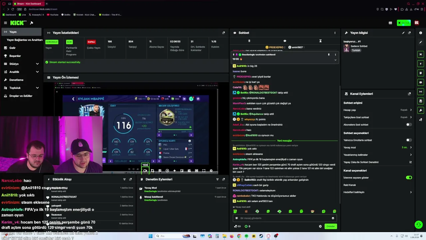The image size is (426, 240).
Task: Open Hedefleri belirleyin settings
Action: [x=378, y=192]
